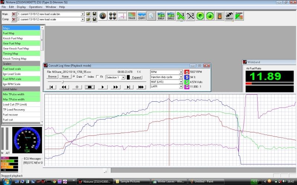Open the Injection duty cycle dropdown
Viewport: 297px width, 185px height.
click(181, 77)
